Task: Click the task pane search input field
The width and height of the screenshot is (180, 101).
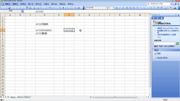Action: point(164,43)
